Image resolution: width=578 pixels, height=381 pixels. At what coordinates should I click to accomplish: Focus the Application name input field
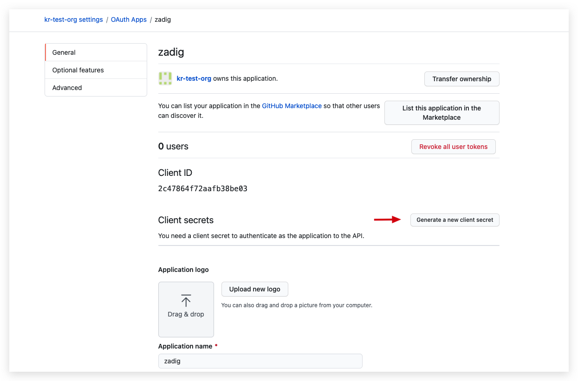point(260,361)
